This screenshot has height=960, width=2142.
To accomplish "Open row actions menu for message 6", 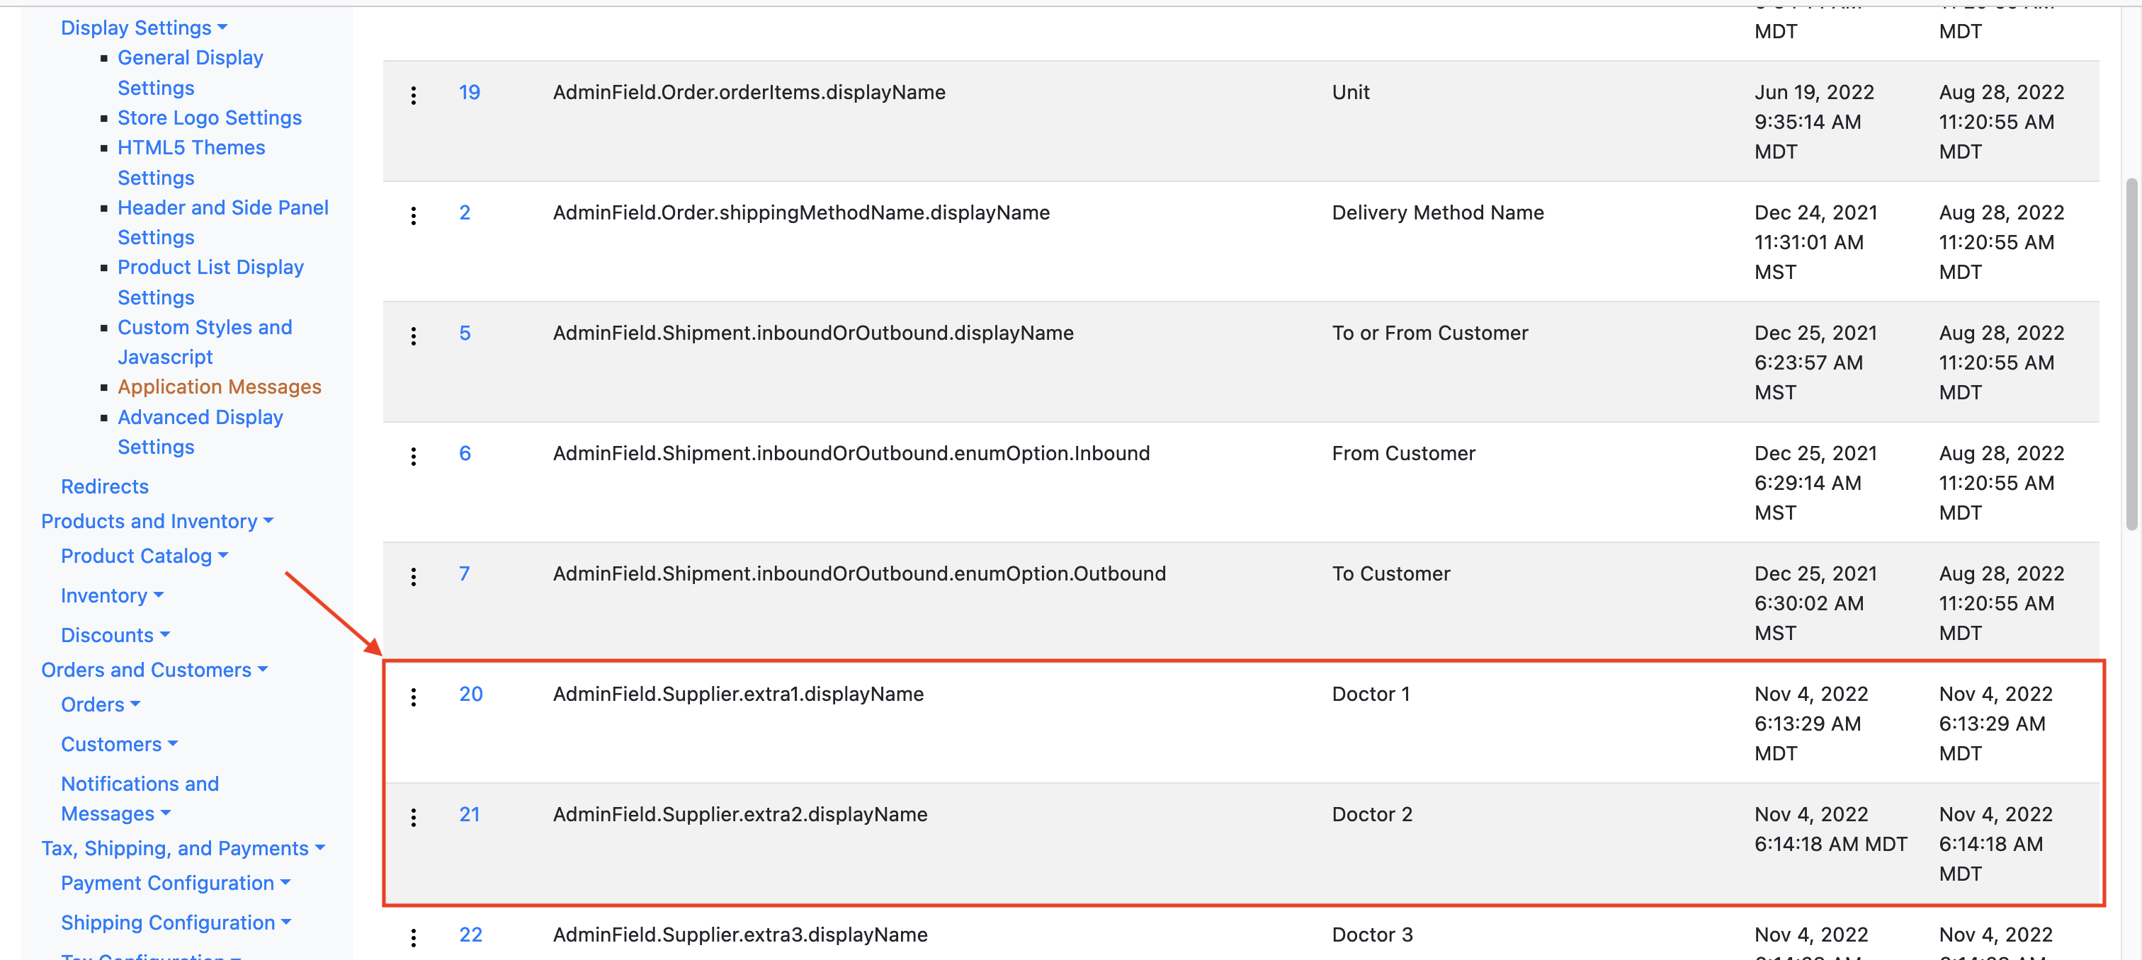I will pos(413,457).
